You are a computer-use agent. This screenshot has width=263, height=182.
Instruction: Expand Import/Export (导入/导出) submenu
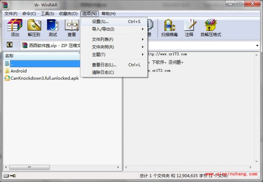tap(114, 29)
